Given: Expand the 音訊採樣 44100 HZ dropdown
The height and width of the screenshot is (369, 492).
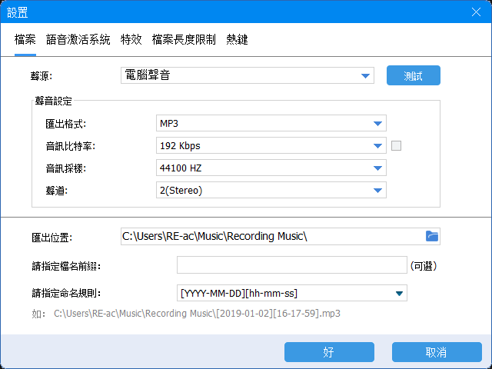Looking at the screenshot, I should 271,168.
